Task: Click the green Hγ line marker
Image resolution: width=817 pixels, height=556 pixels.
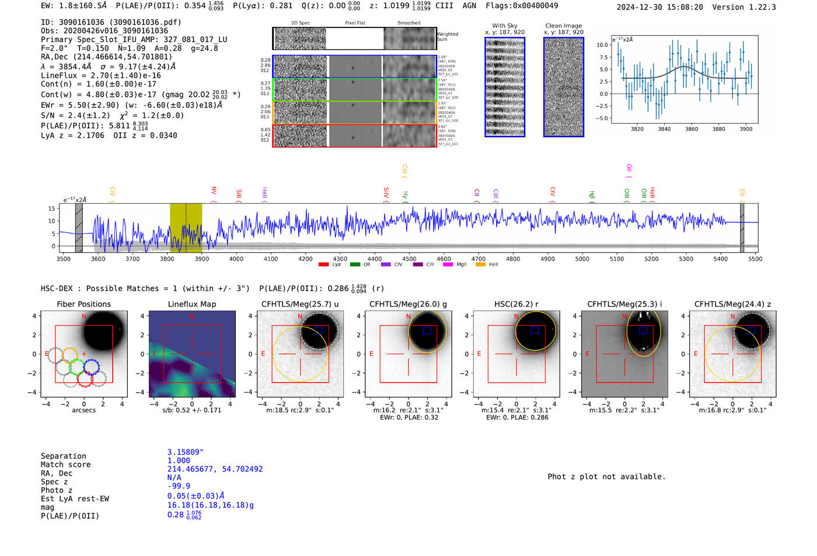Action: [406, 197]
